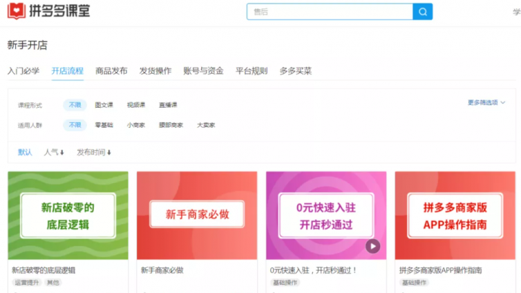Click the 适用人群 filter label
The height and width of the screenshot is (293, 521).
pos(30,125)
